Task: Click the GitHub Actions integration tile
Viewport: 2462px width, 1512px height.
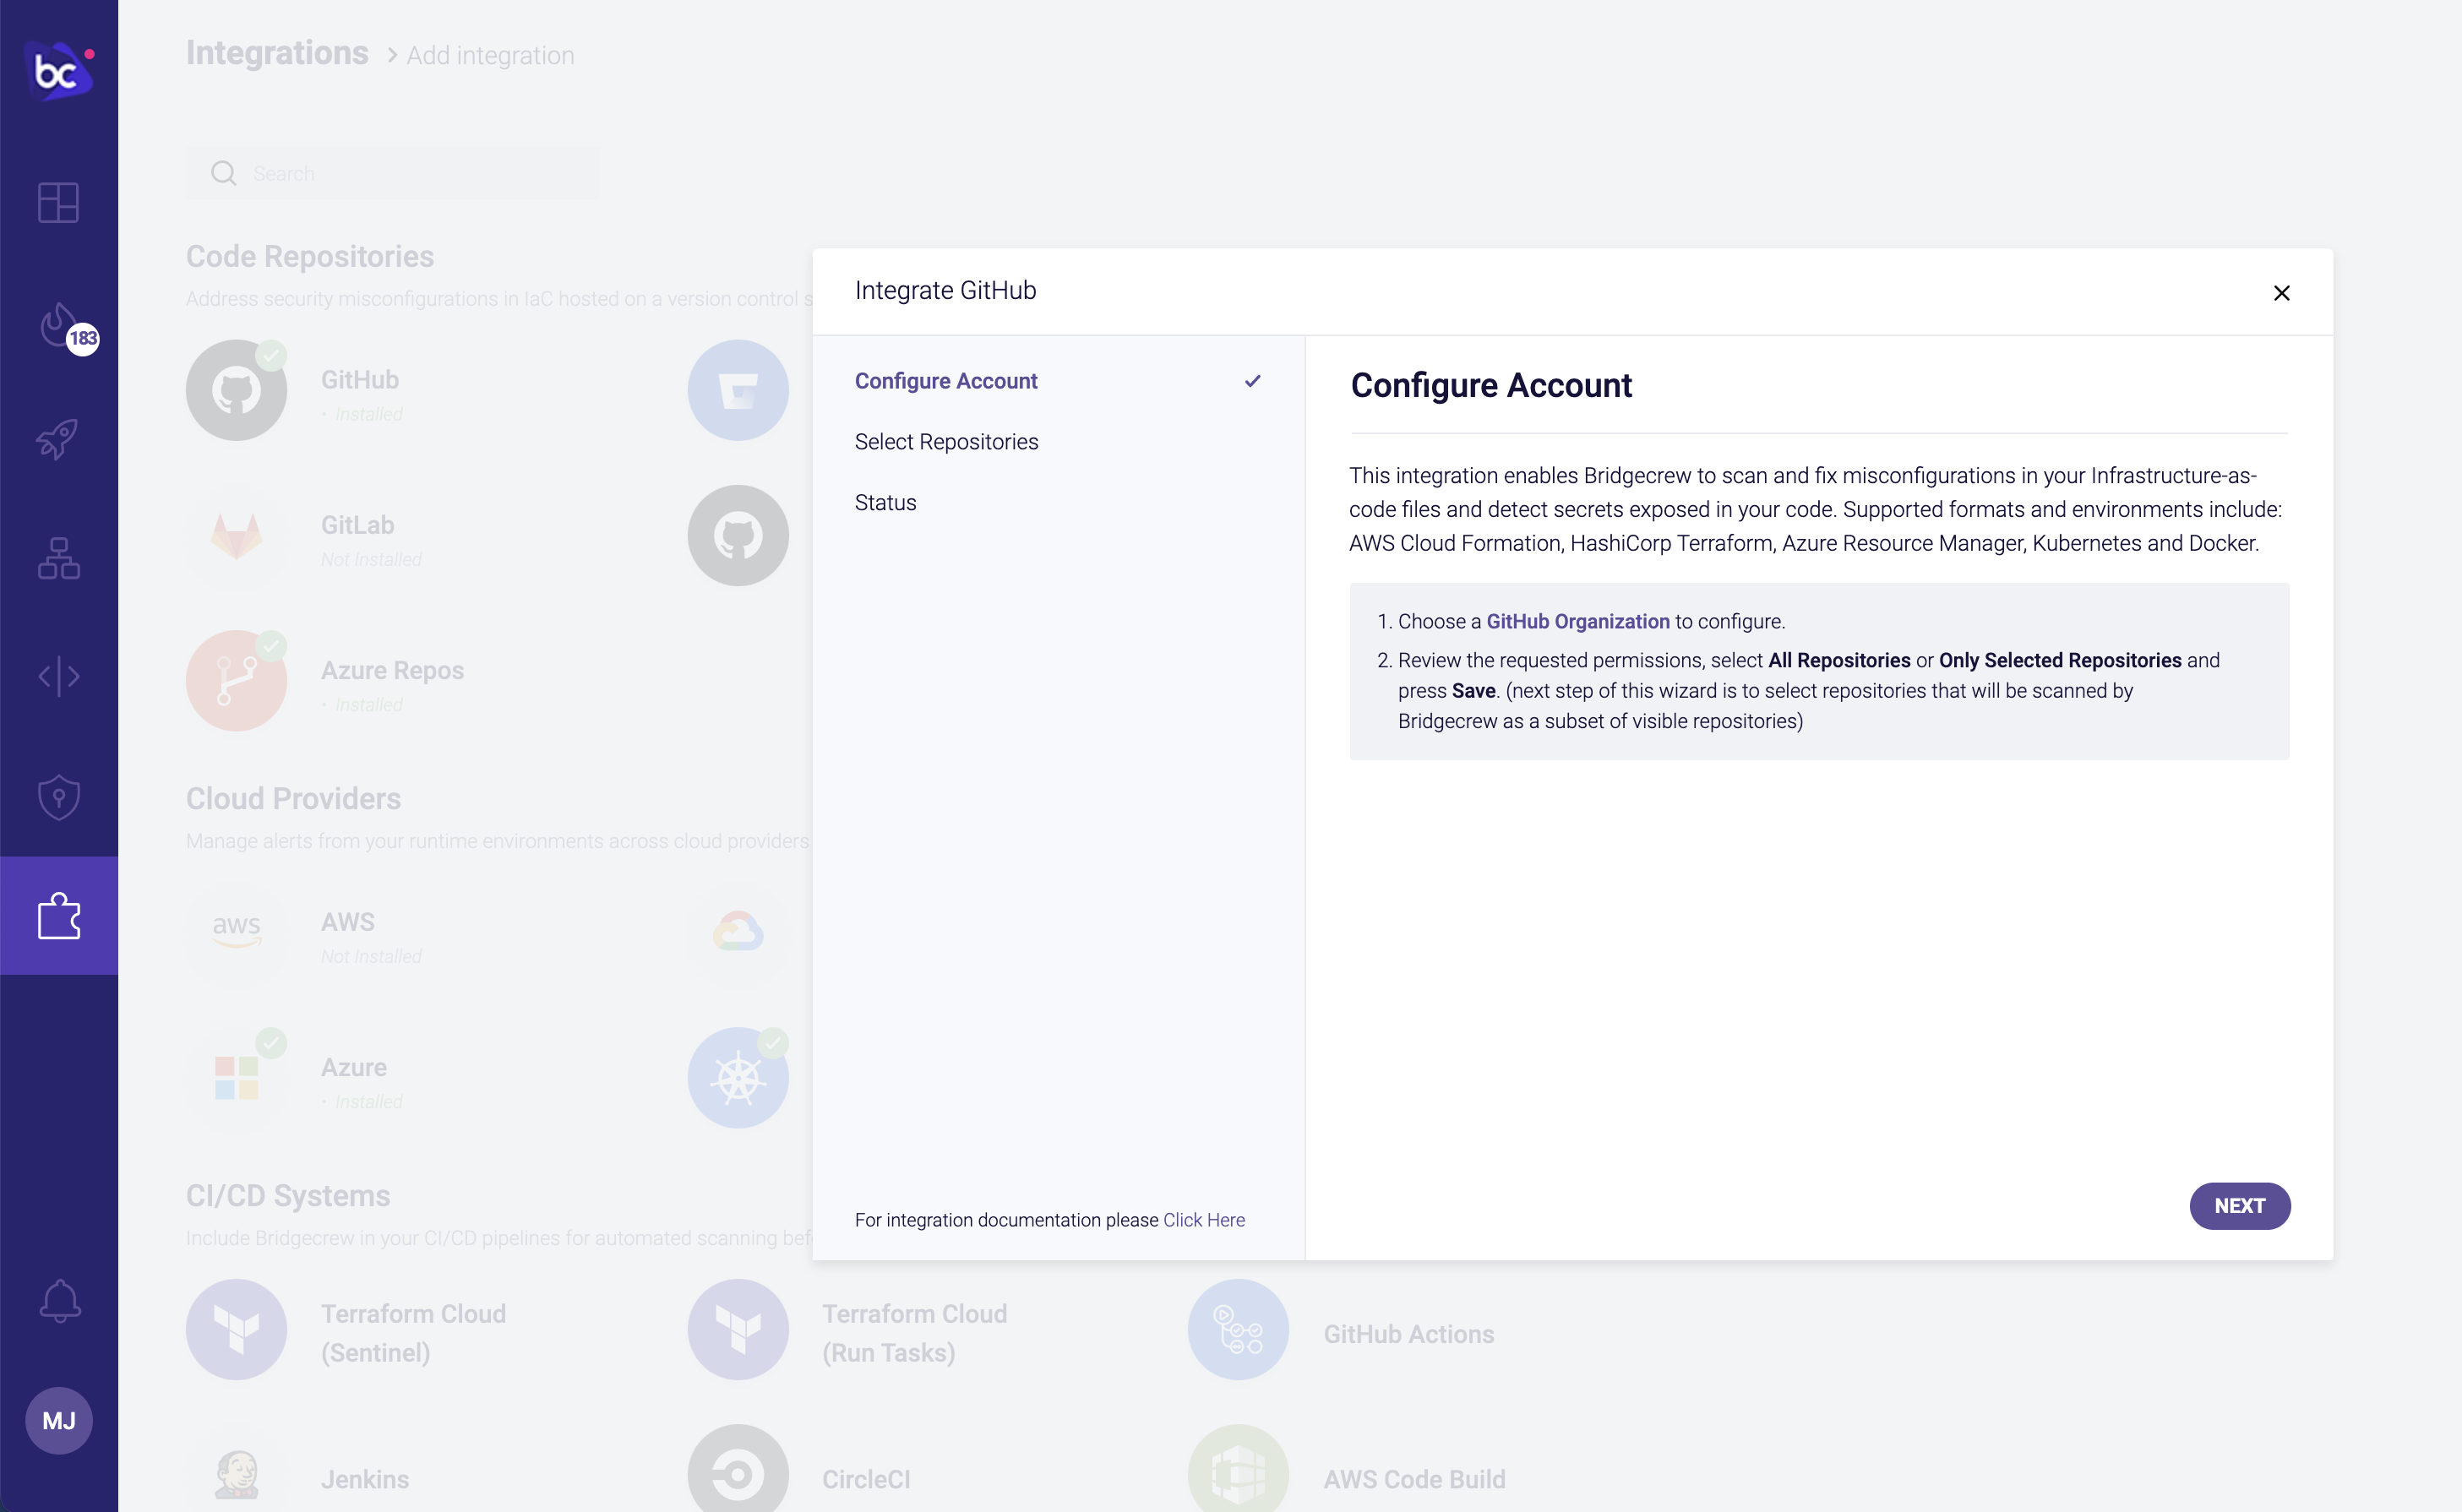Action: coord(1340,1331)
